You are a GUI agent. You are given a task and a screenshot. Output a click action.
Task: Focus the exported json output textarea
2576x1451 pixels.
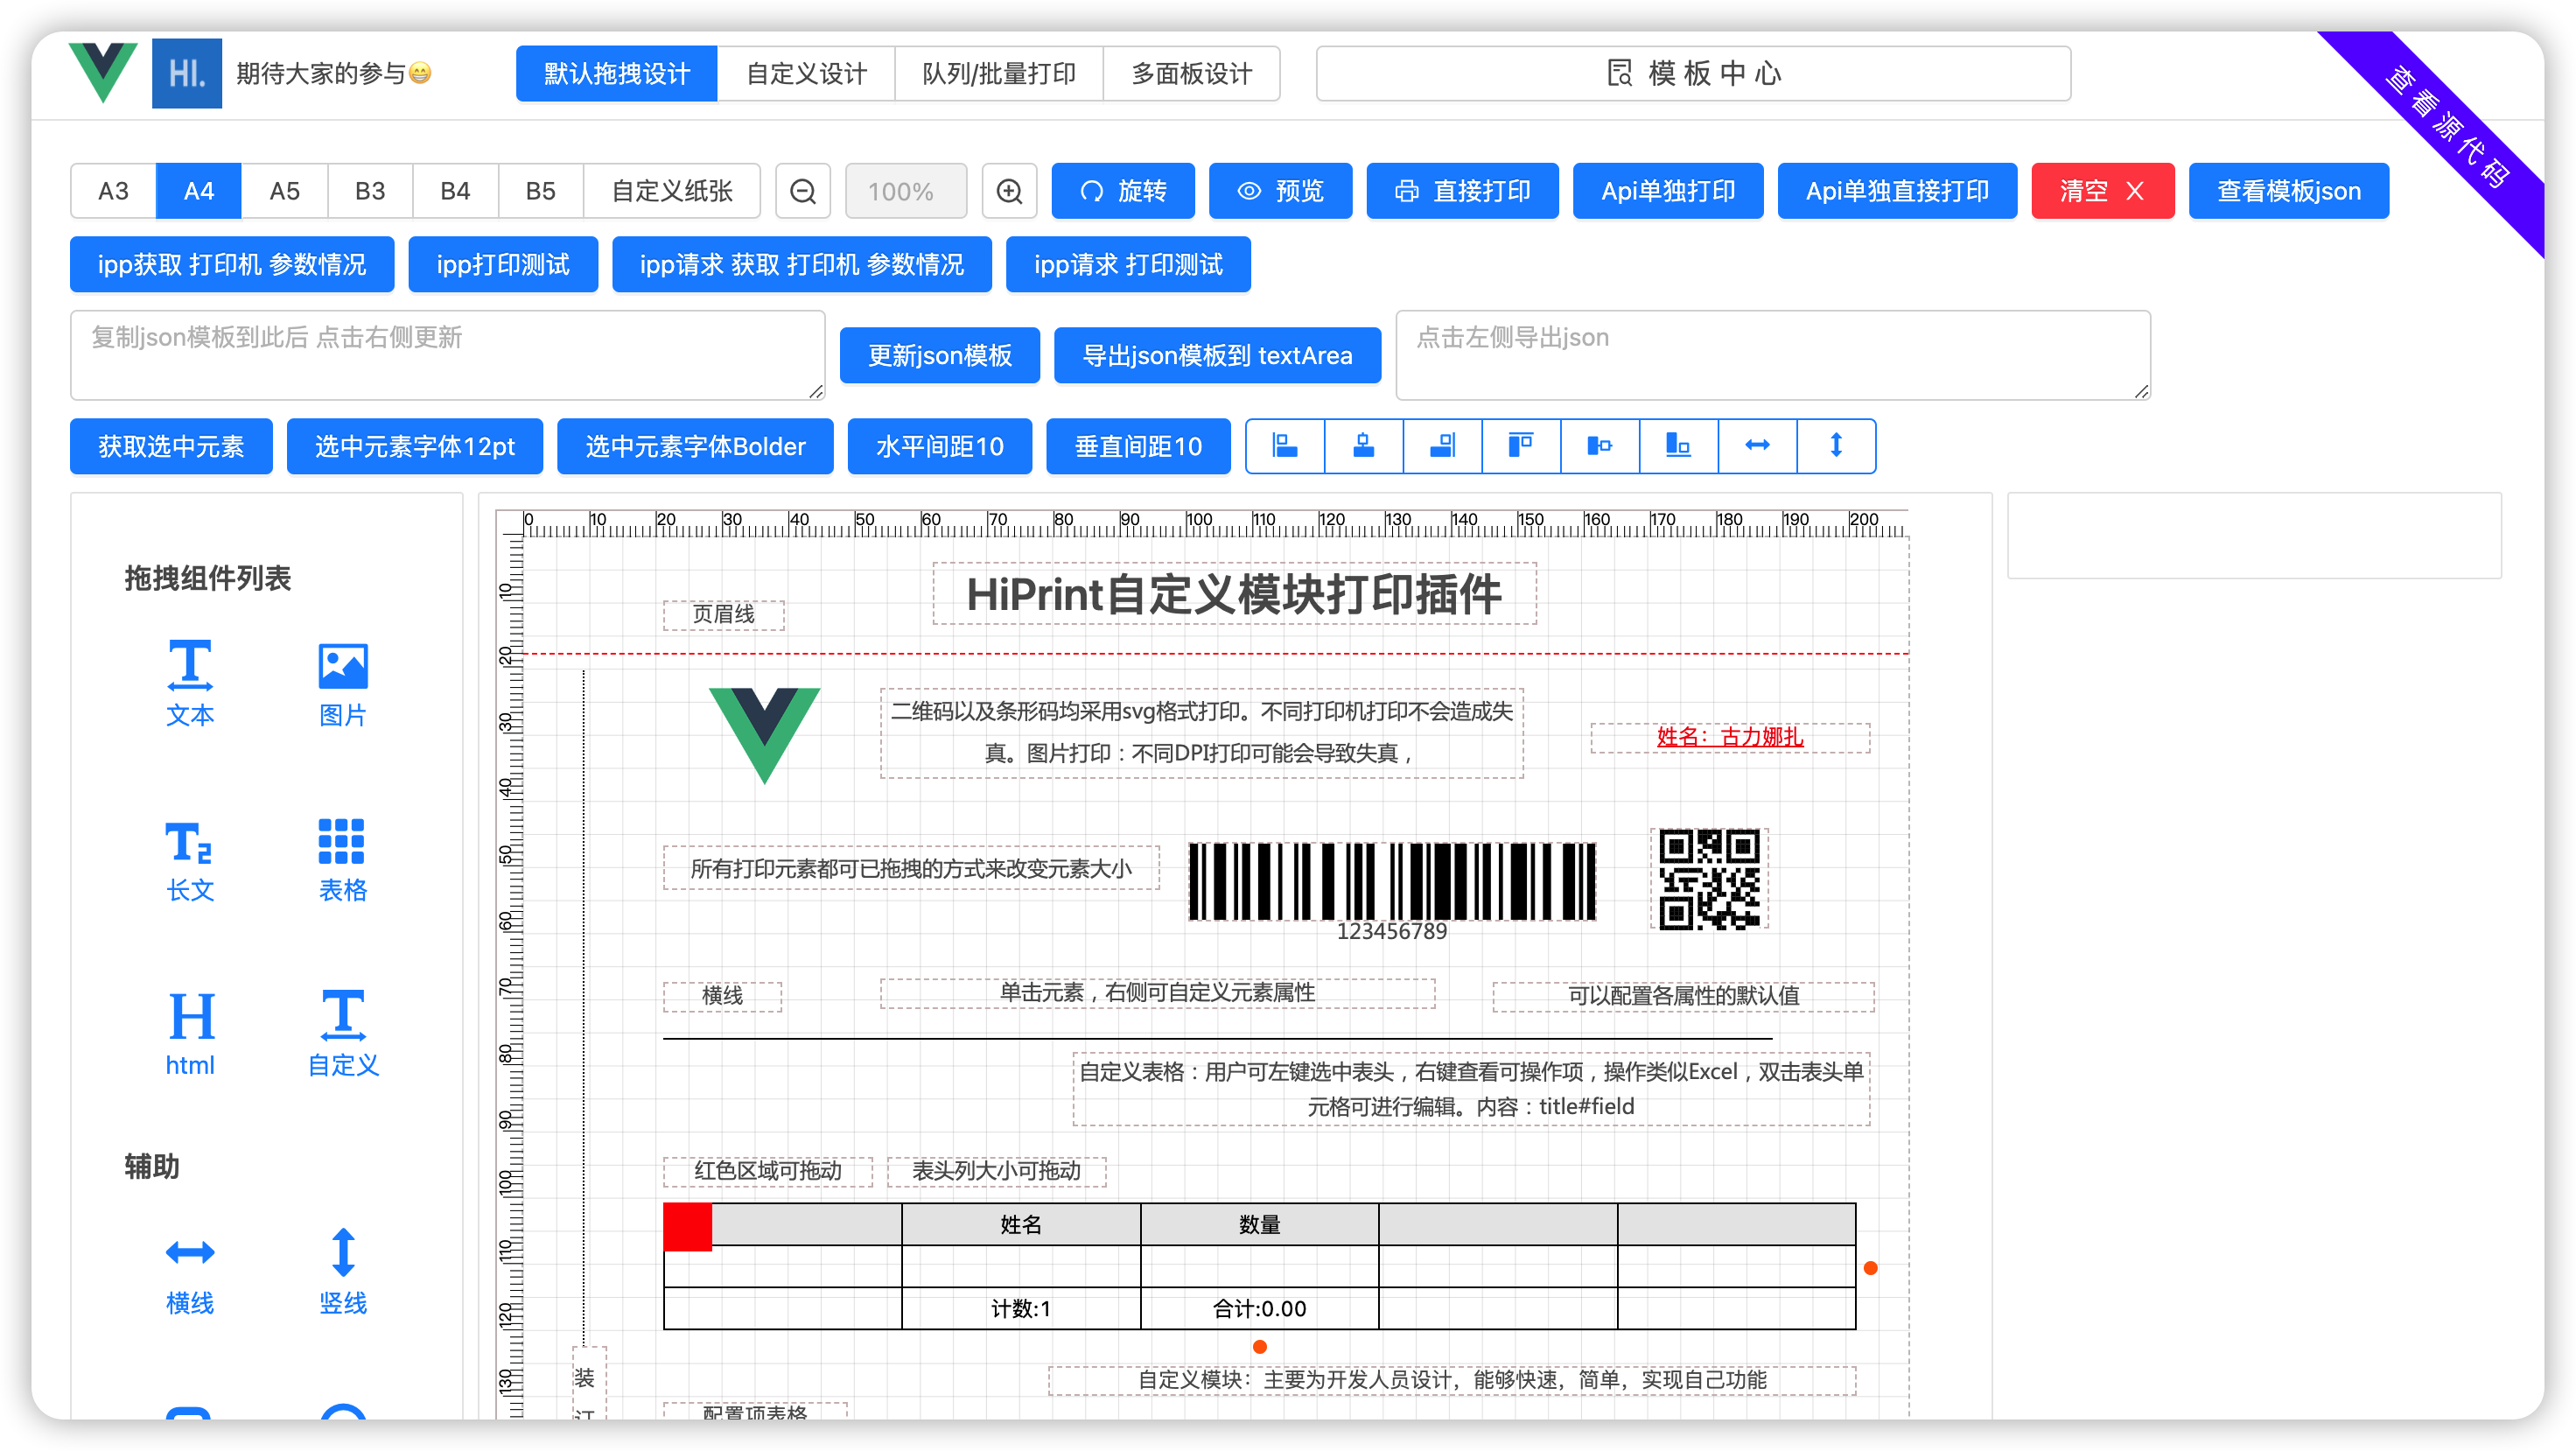[1773, 355]
